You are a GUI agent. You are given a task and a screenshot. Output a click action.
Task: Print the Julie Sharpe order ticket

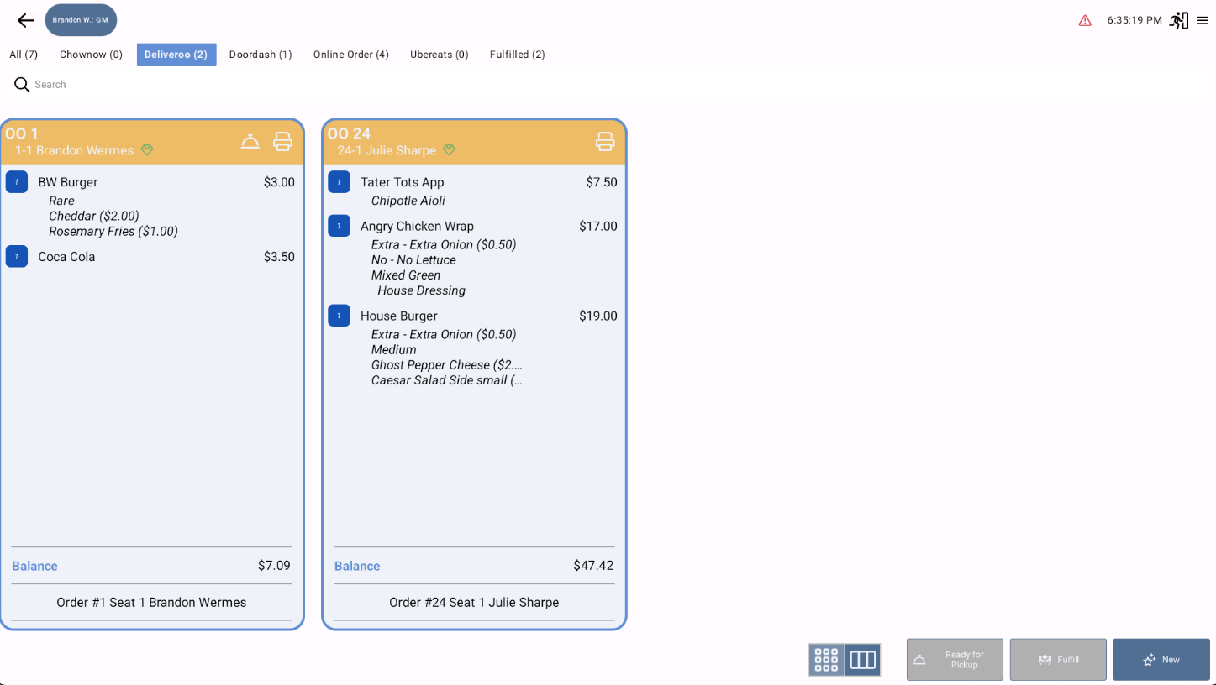pos(605,141)
